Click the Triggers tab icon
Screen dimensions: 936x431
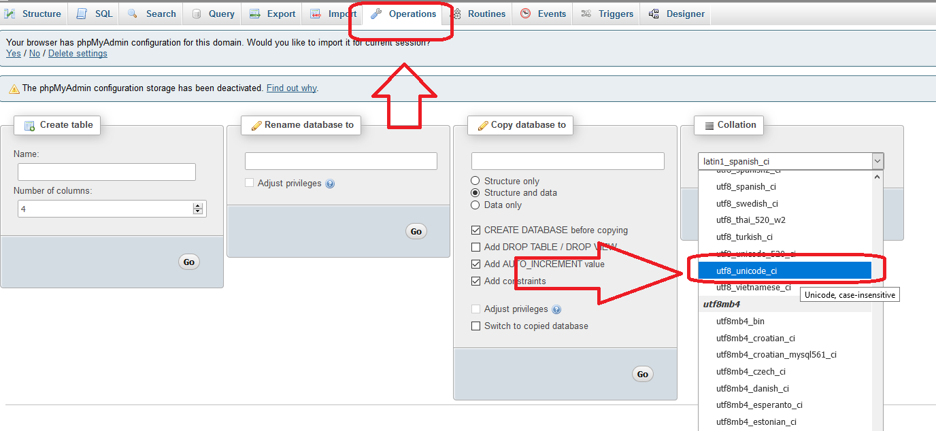coord(586,14)
